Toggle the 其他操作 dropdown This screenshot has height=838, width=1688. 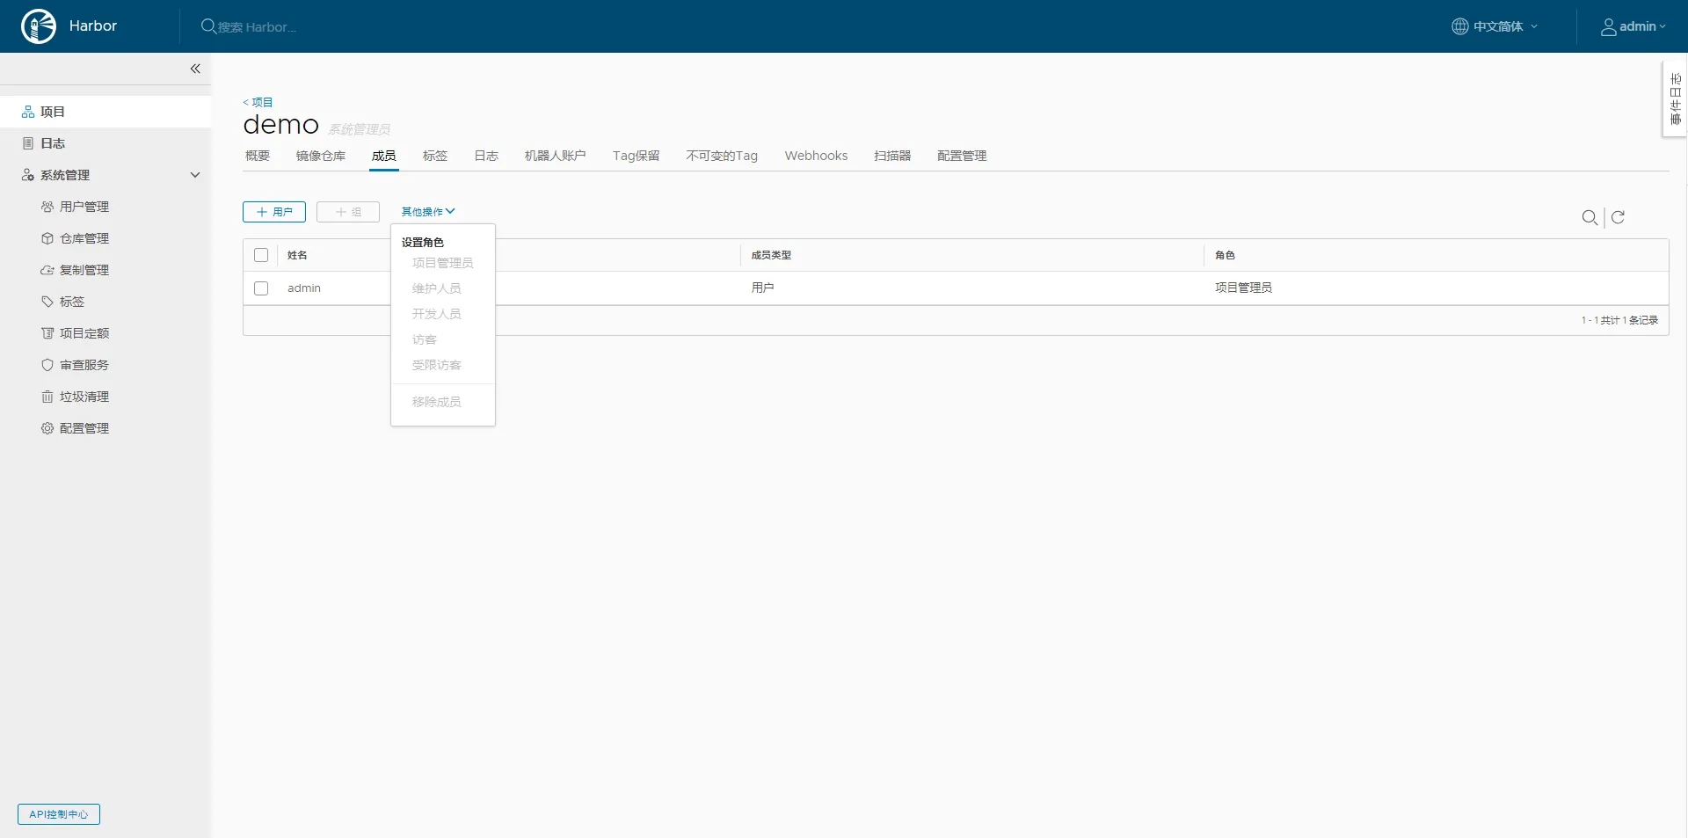(428, 212)
